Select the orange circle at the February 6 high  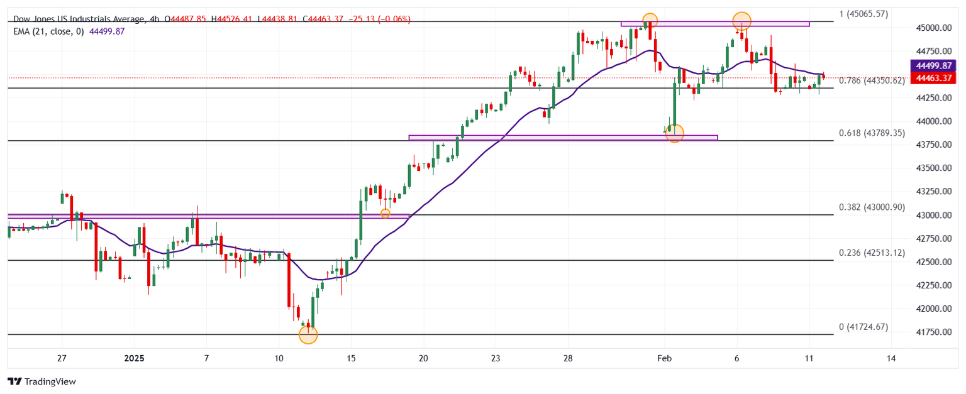[742, 21]
